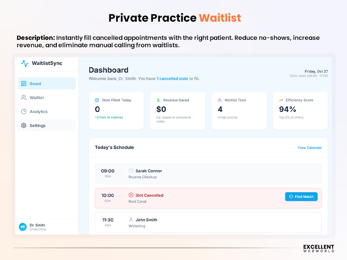347x260 pixels.
Task: Click the WaitlistSync pulse logo icon
Action: 24,64
